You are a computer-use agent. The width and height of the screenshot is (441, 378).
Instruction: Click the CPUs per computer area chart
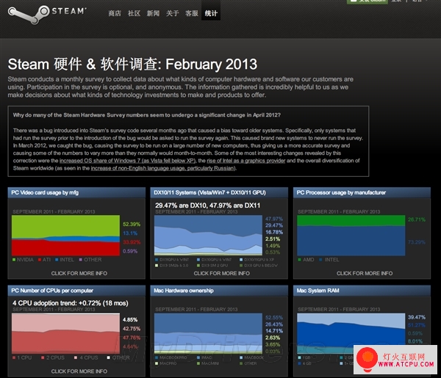pos(66,333)
